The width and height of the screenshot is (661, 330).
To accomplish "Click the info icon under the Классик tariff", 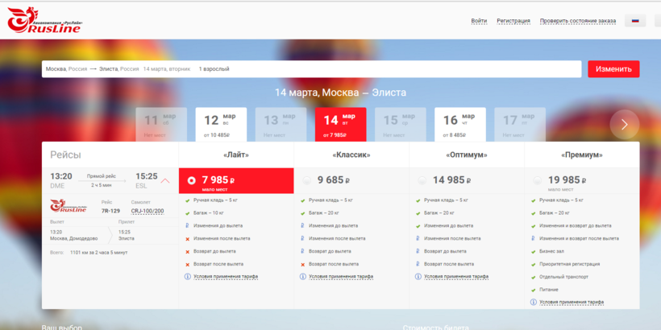I will coord(303,276).
